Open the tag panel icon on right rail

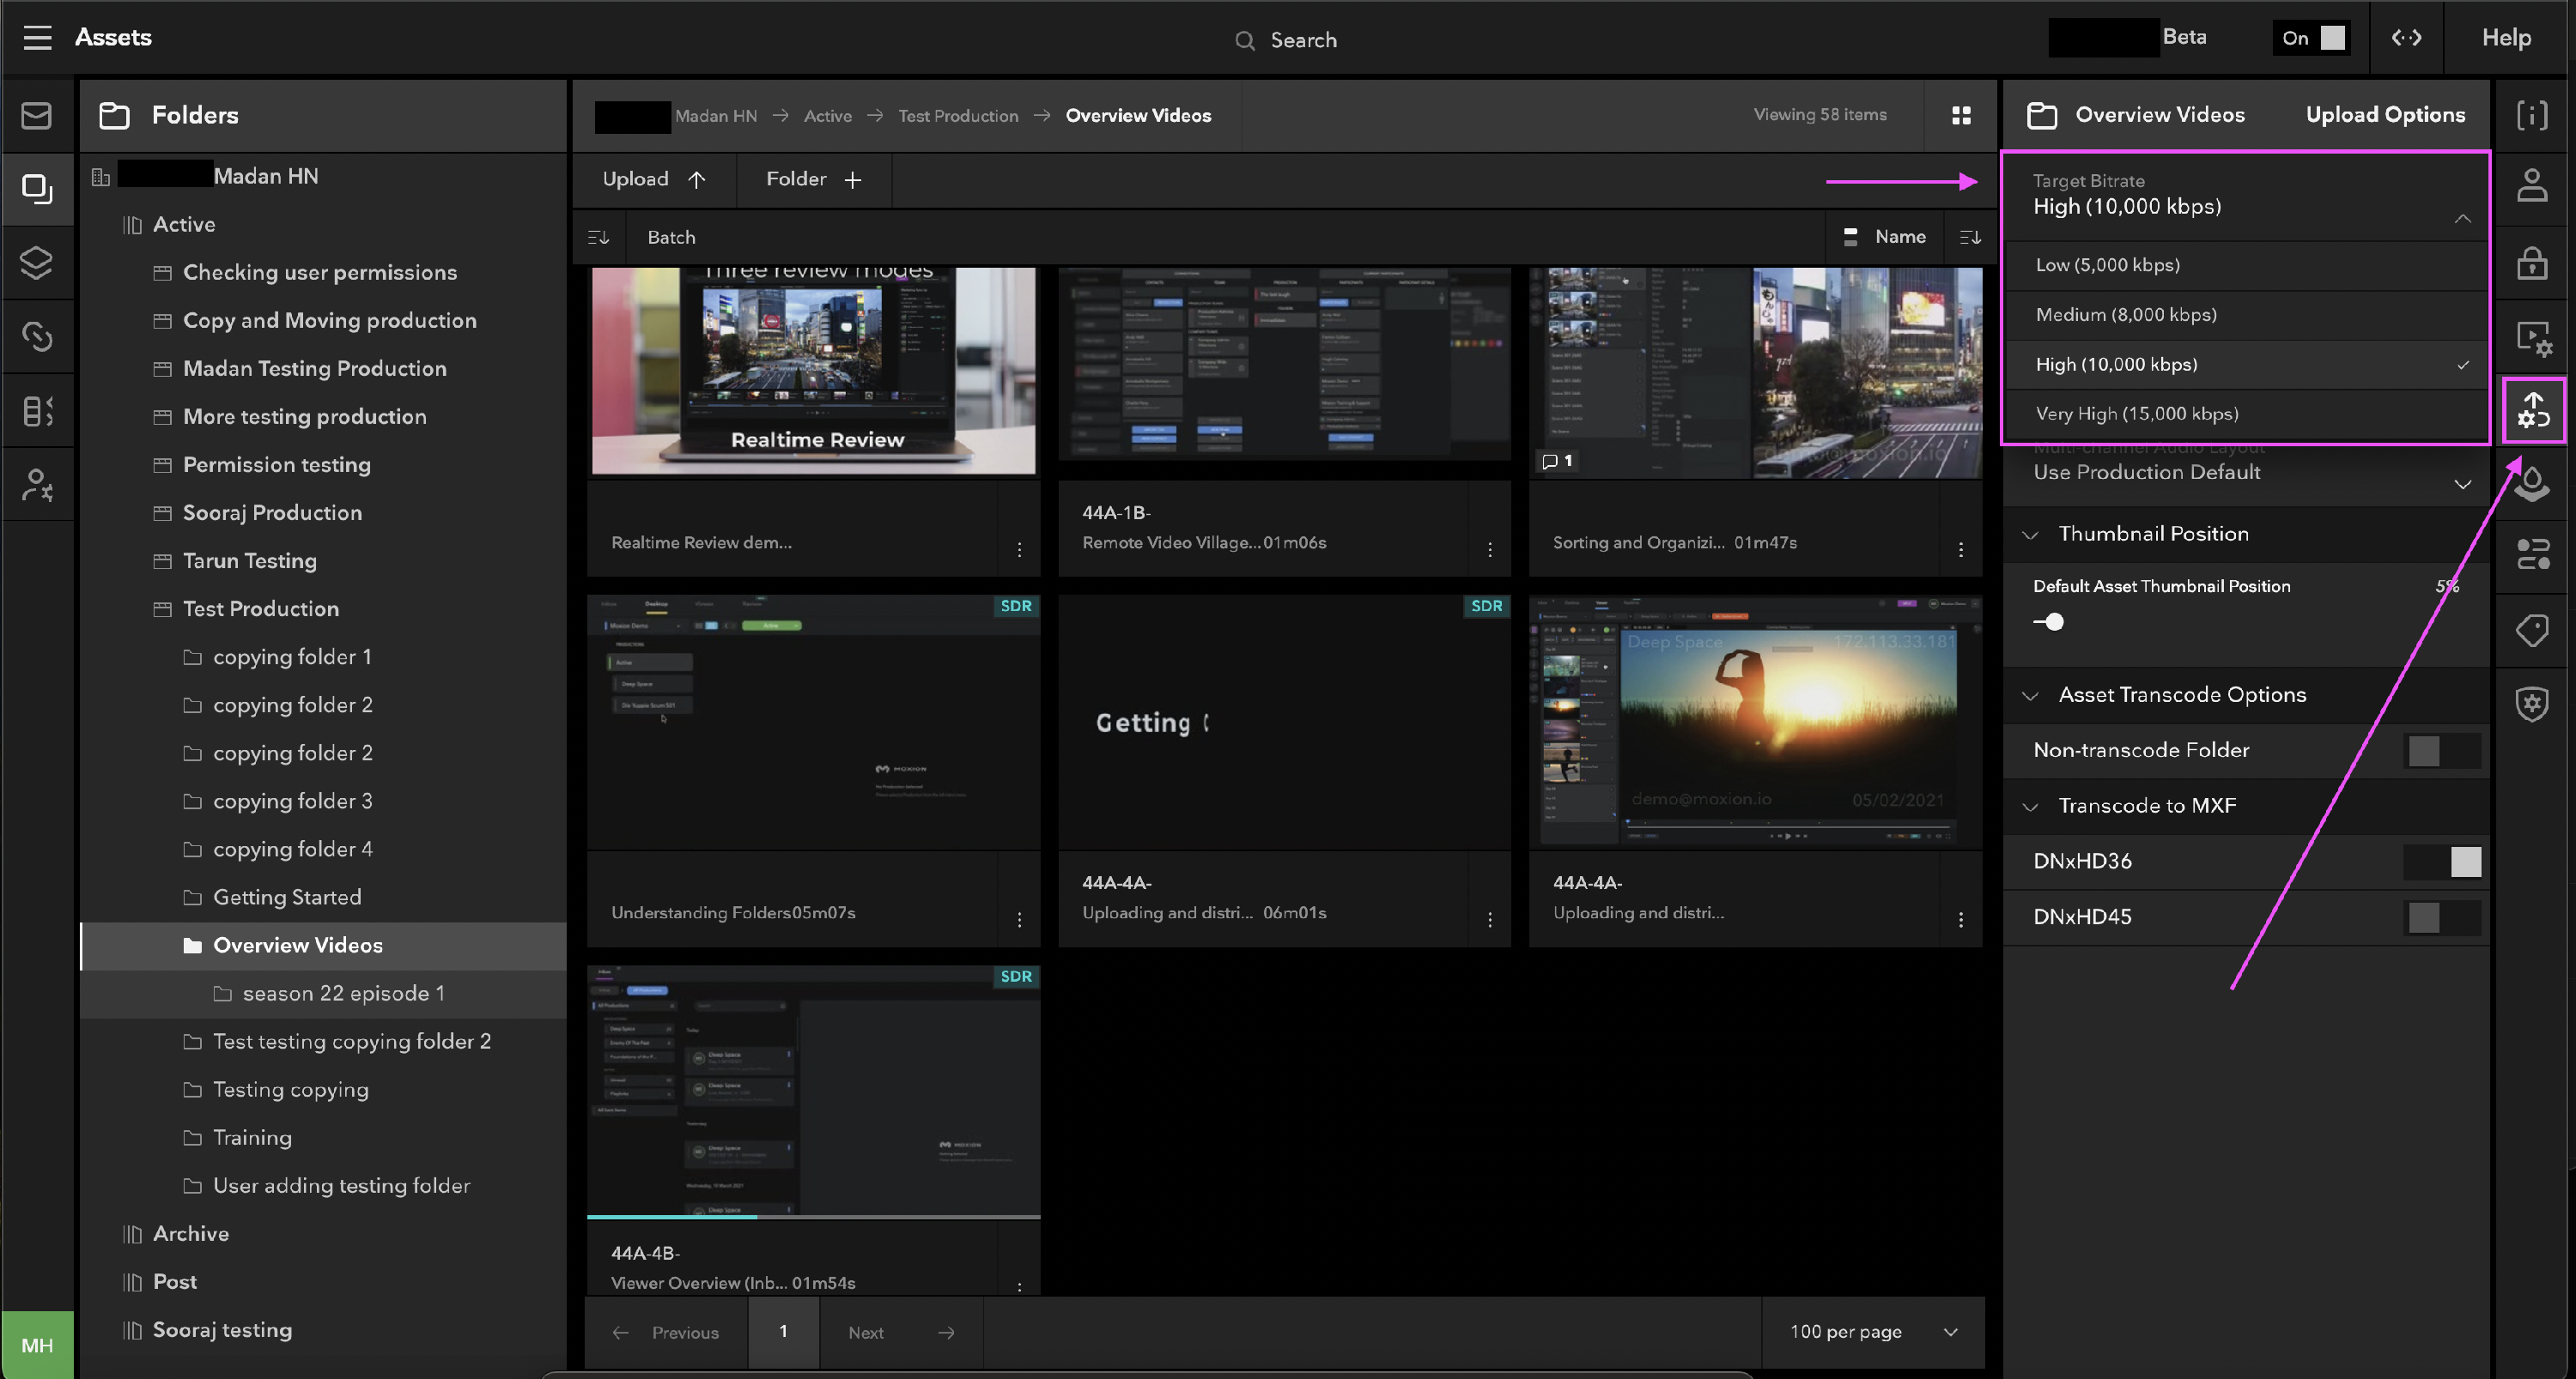click(x=2532, y=628)
